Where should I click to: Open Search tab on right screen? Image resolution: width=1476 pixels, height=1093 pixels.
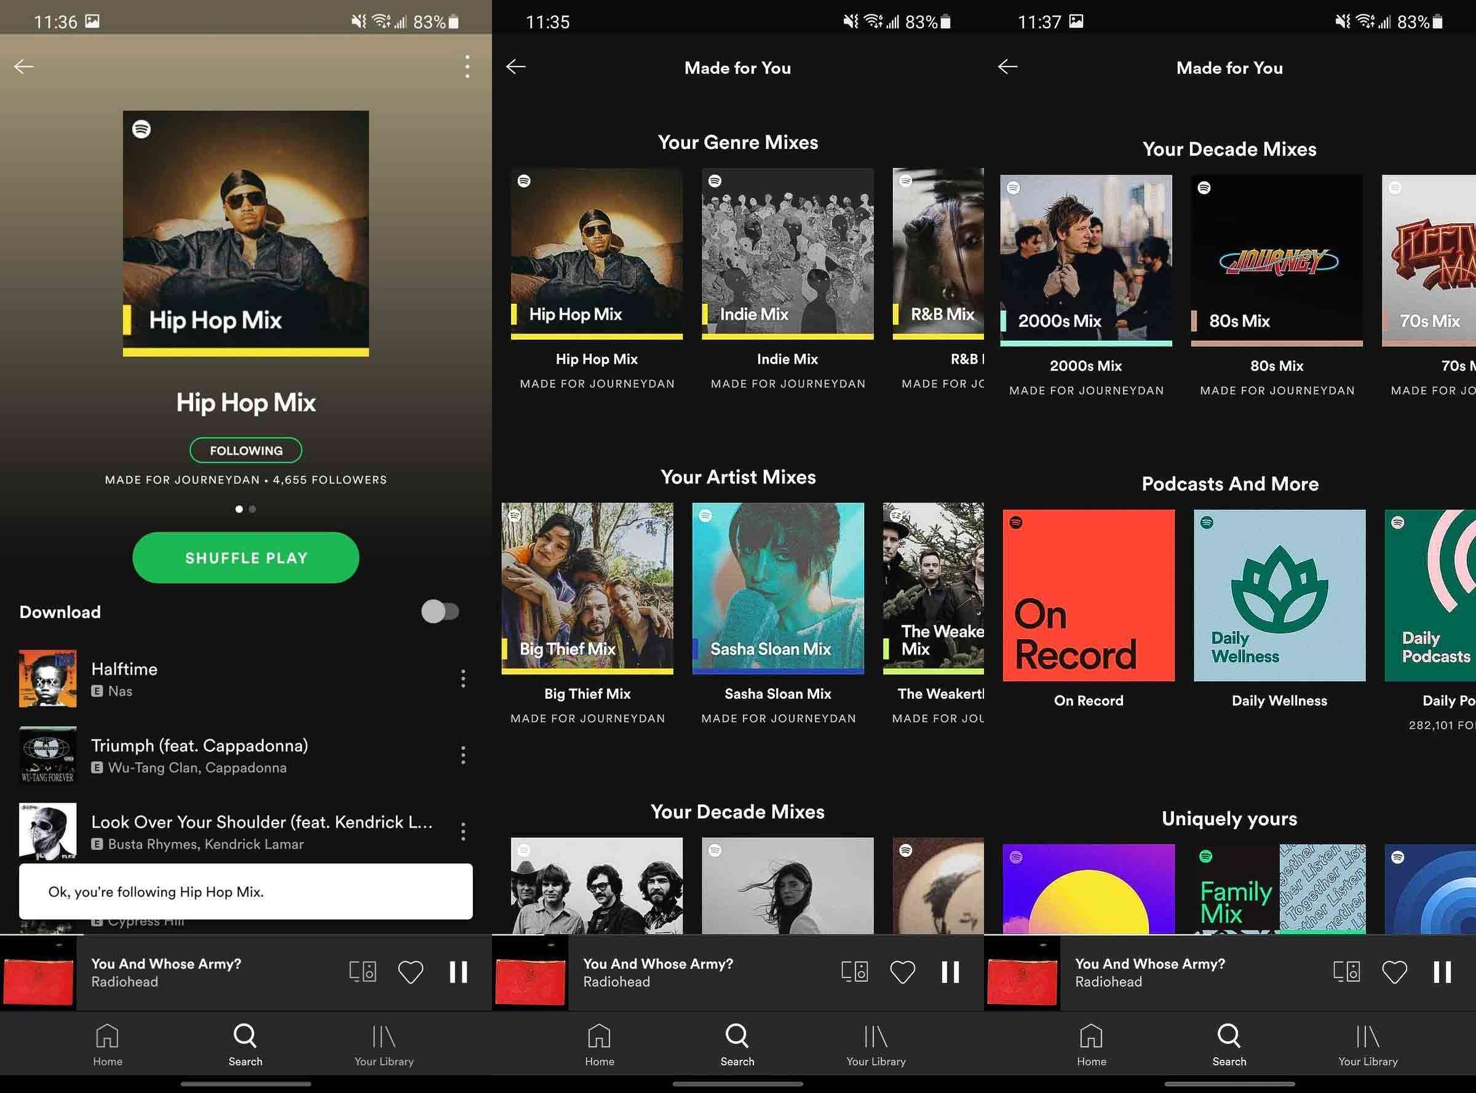(x=1229, y=1046)
